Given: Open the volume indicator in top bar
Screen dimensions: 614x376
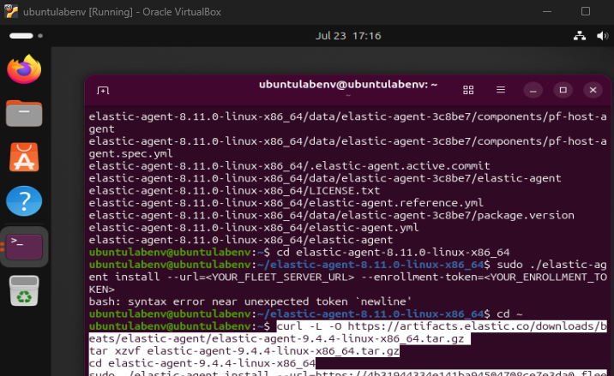Looking at the screenshot, I should [x=602, y=36].
